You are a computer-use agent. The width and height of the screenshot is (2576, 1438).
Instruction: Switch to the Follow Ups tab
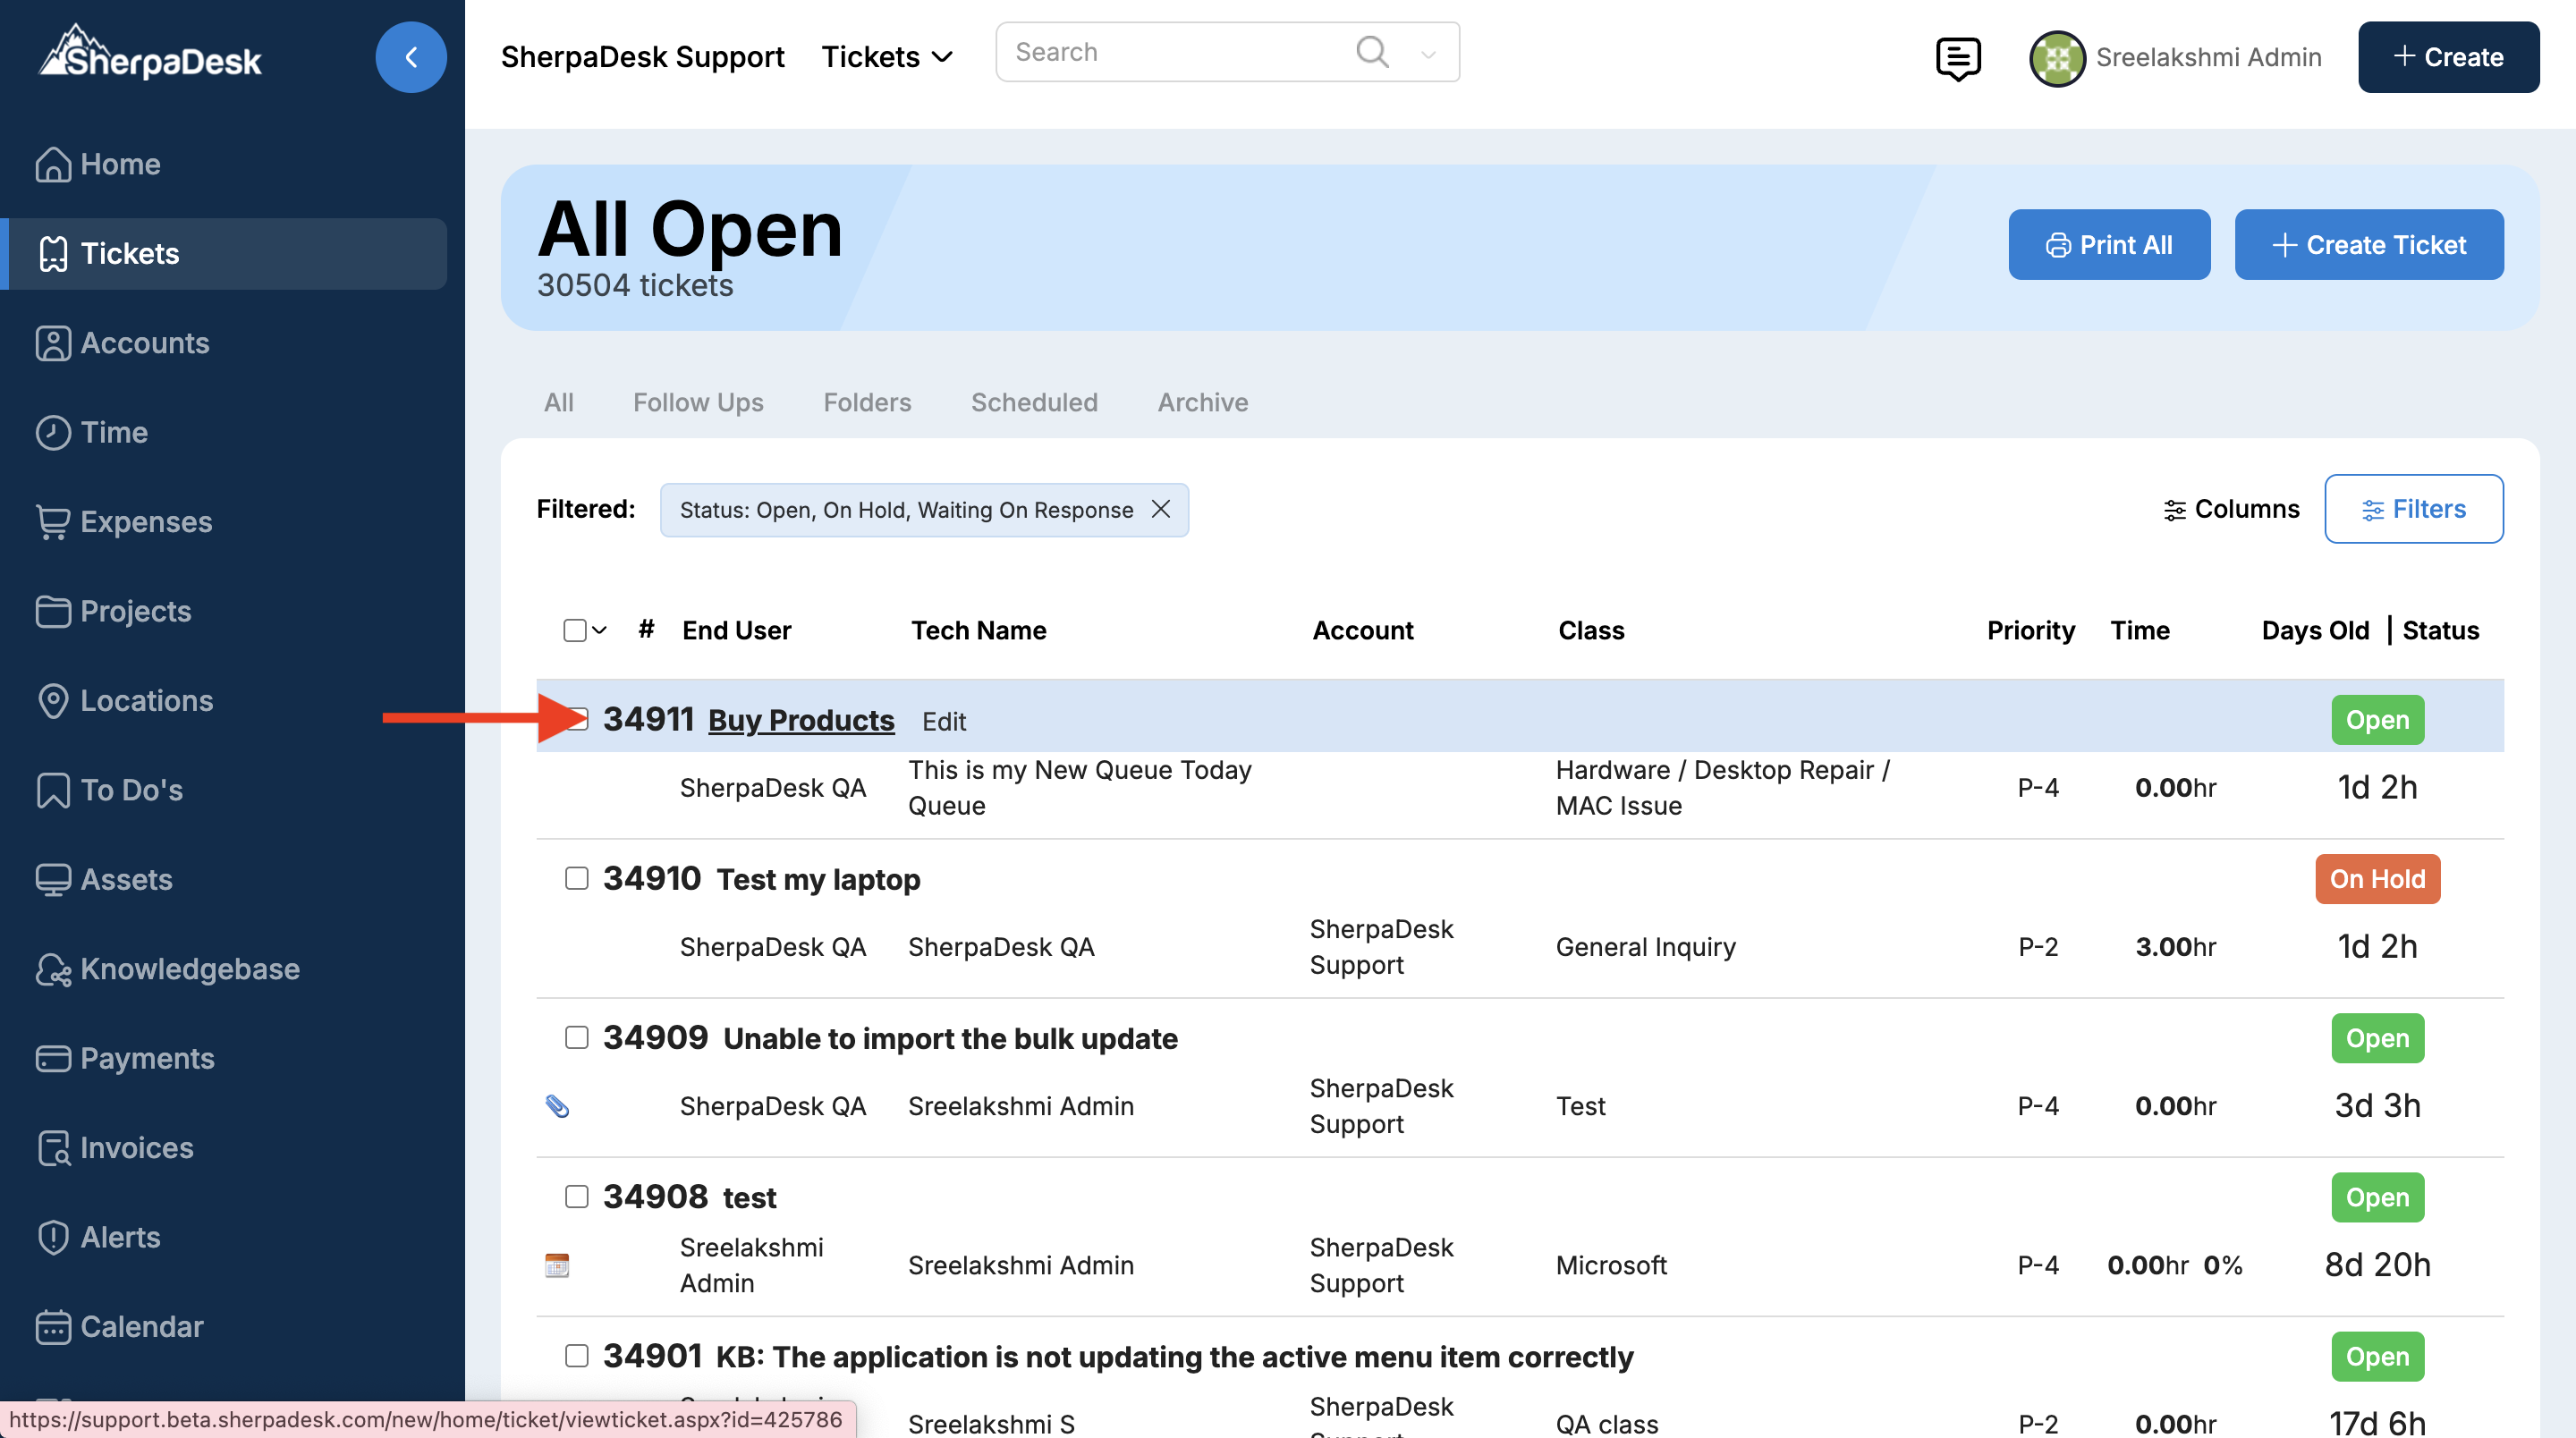click(697, 402)
